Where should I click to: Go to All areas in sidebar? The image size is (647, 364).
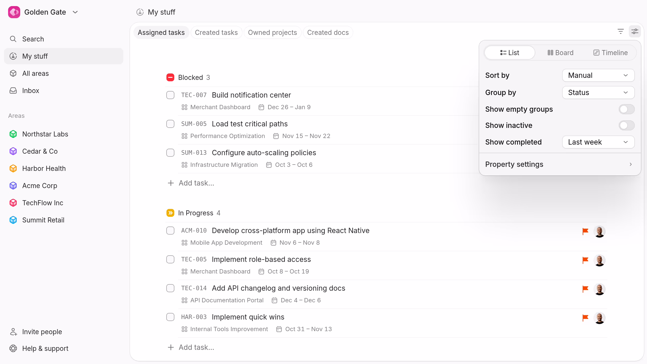coord(64,73)
